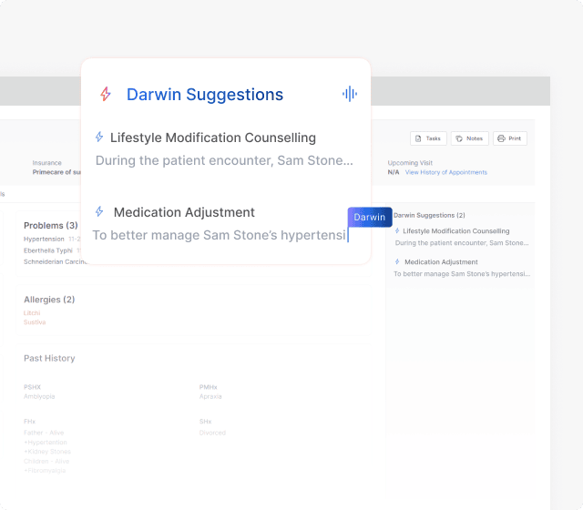The image size is (583, 510).
Task: Expand the Allergies (2) section
Action: [49, 300]
